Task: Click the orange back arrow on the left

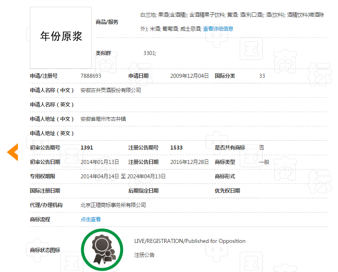Action: coord(12,152)
